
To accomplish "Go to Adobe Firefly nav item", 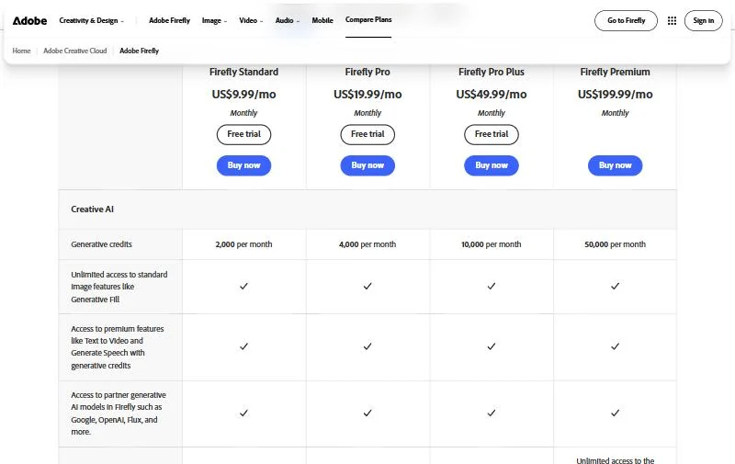I will (x=170, y=20).
